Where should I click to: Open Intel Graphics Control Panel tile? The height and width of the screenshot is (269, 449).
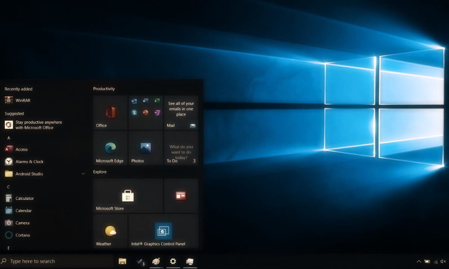163,231
